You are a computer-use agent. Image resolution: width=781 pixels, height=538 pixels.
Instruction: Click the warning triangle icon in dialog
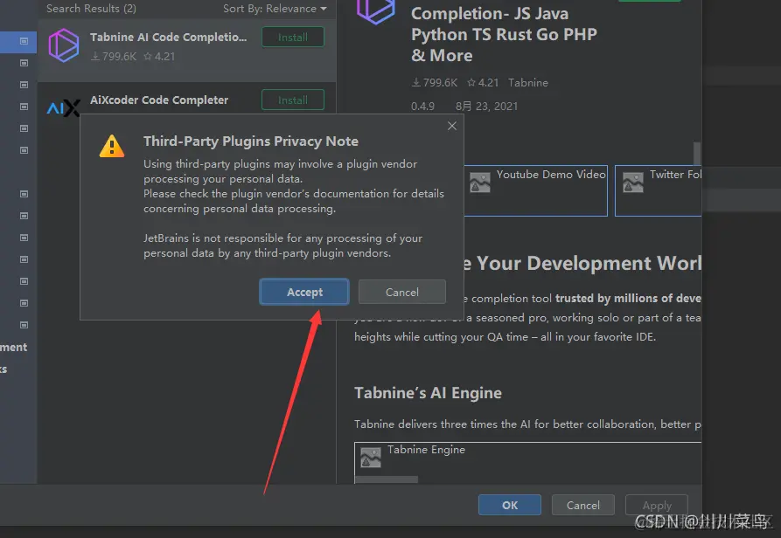pyautogui.click(x=112, y=146)
